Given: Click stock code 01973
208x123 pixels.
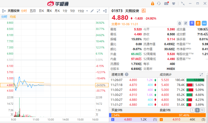Looking at the screenshot, I should 117,11.
